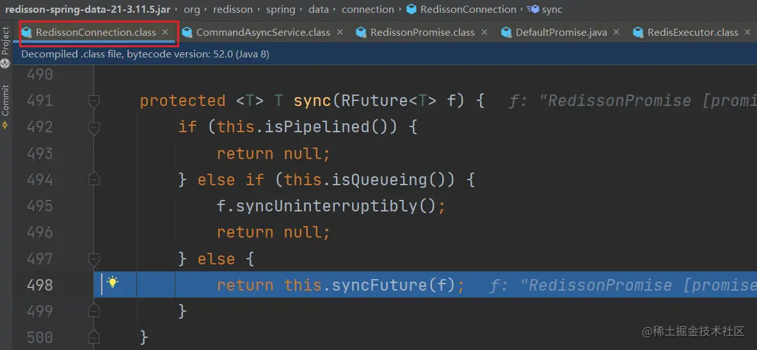Click the method icon beside sync breadcrumb
The width and height of the screenshot is (757, 350).
pos(534,9)
